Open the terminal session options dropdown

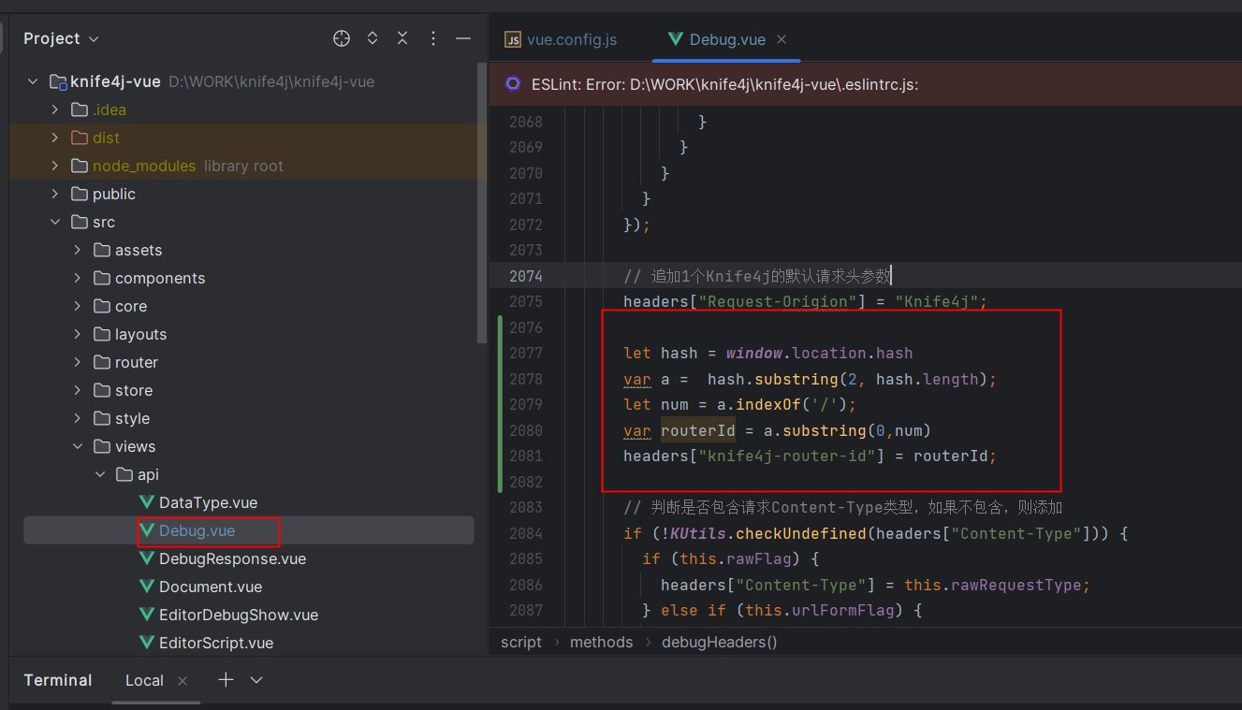point(256,680)
